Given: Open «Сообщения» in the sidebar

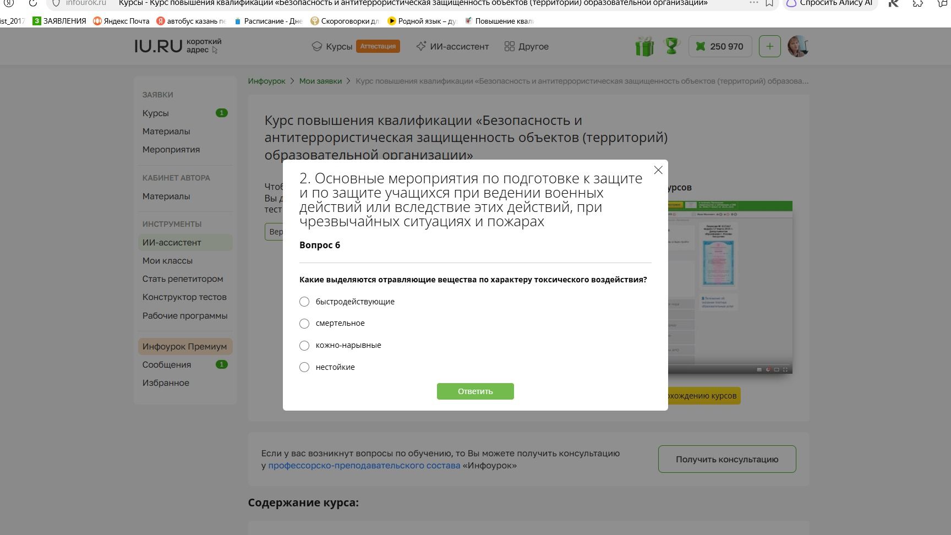Looking at the screenshot, I should click(185, 364).
